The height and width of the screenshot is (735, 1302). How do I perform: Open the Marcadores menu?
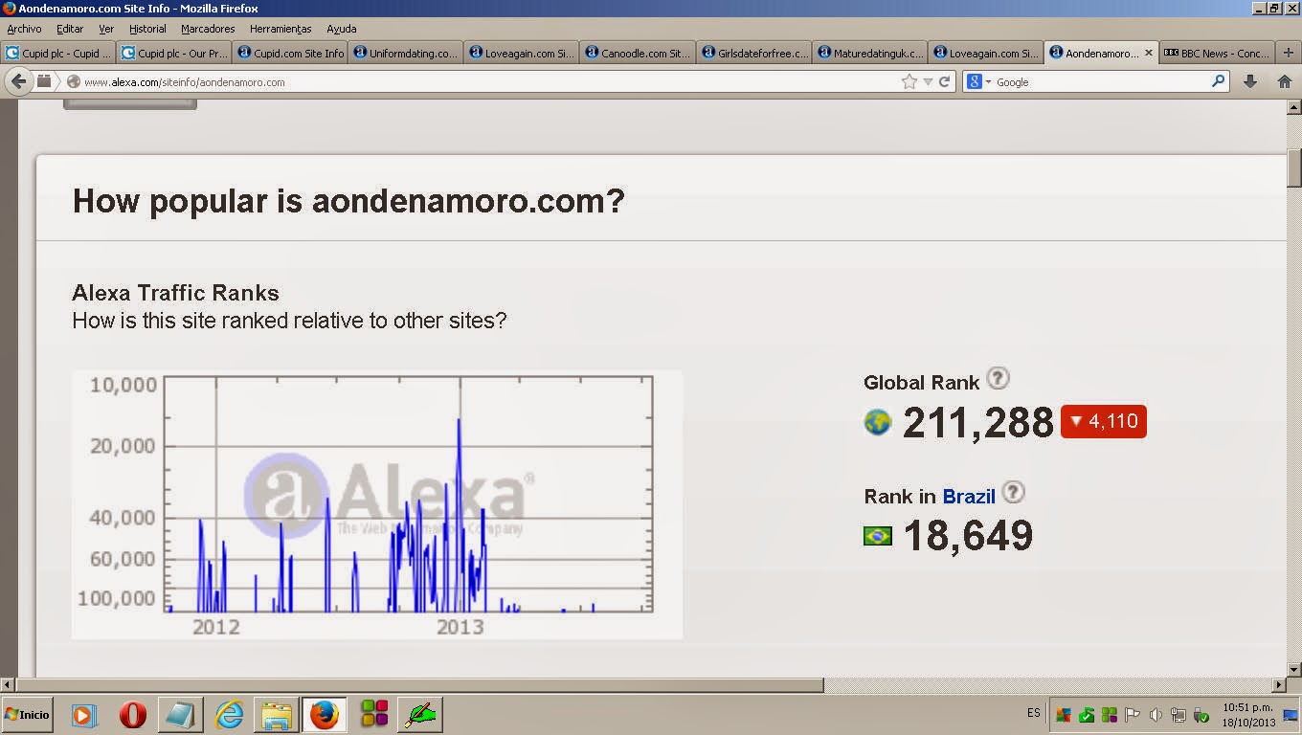coord(208,29)
